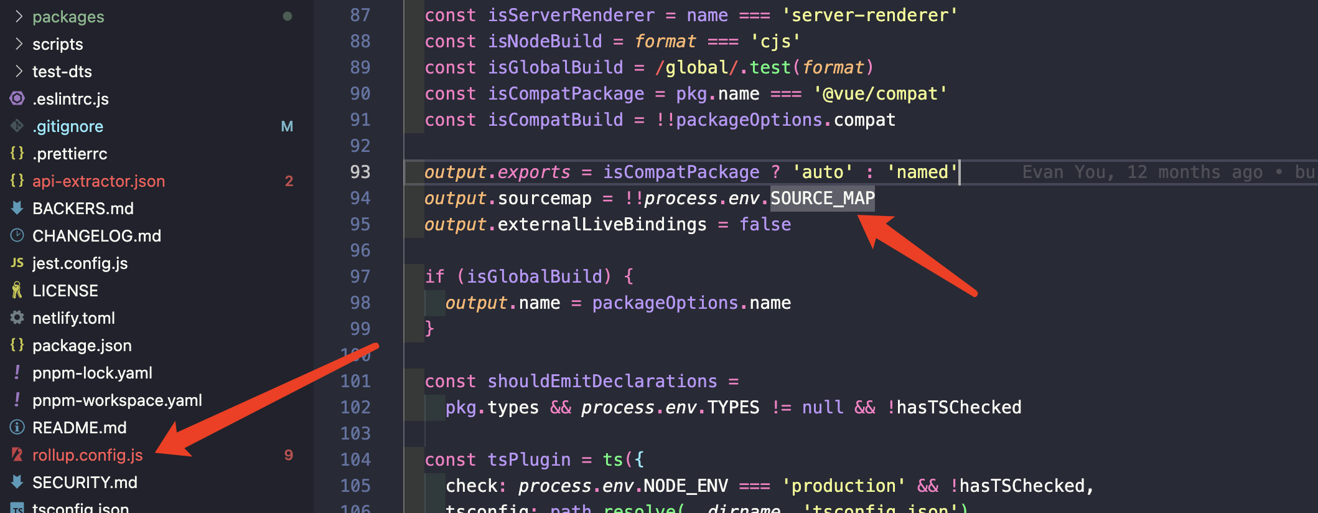Open SECURITY.md file
This screenshot has width=1318, height=513.
85,482
